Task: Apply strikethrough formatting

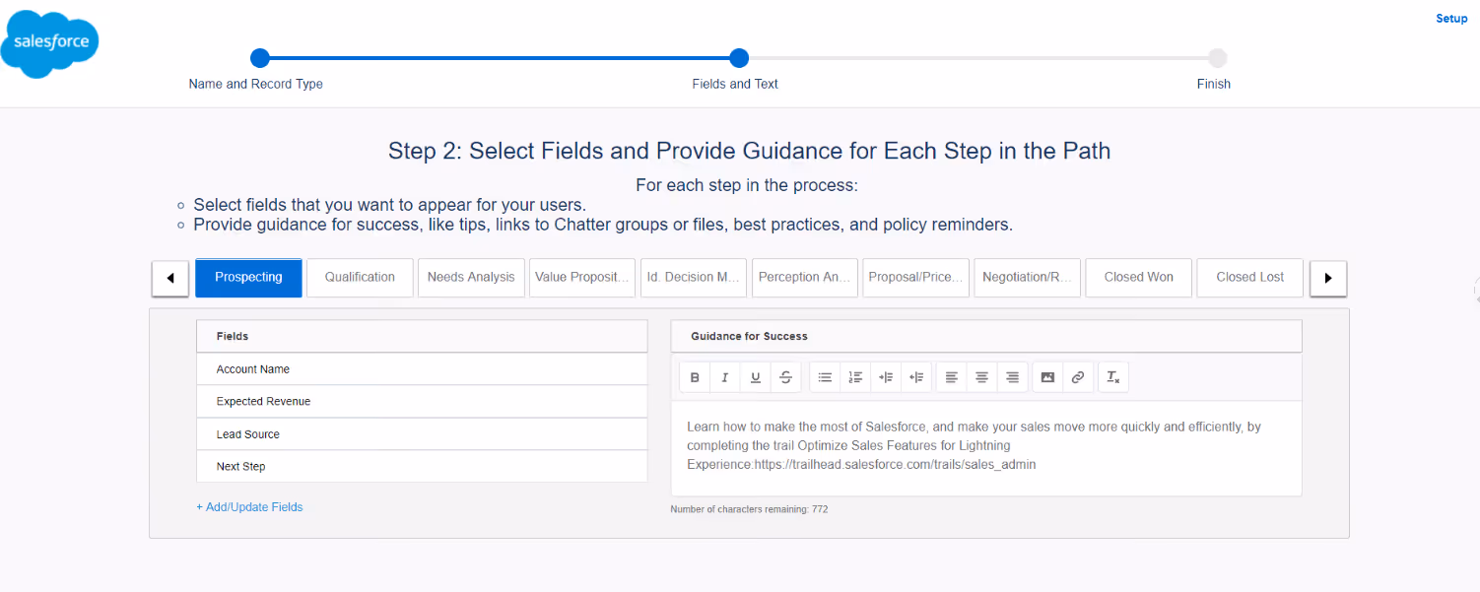Action: (785, 376)
